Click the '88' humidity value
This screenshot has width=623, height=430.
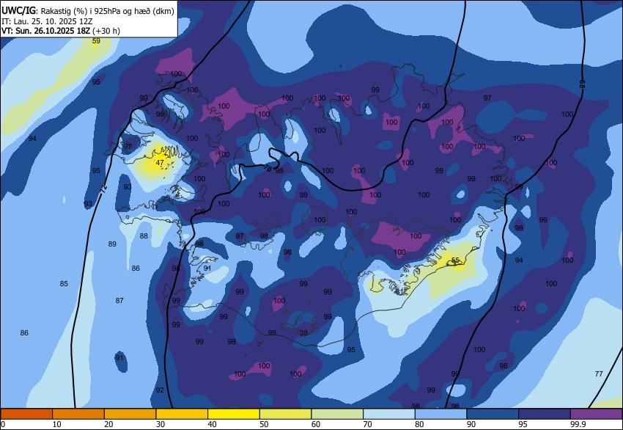pos(144,236)
